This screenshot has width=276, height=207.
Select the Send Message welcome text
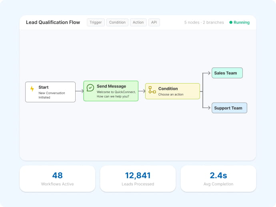pyautogui.click(x=116, y=94)
